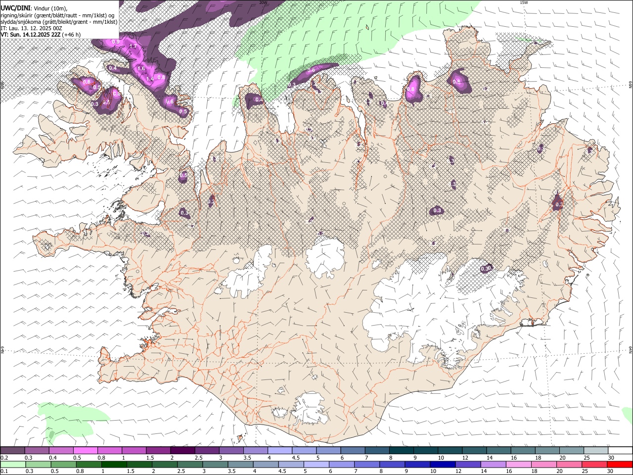Click the '(+46 h)' forecast offset
This screenshot has height=475, width=633.
click(x=72, y=35)
